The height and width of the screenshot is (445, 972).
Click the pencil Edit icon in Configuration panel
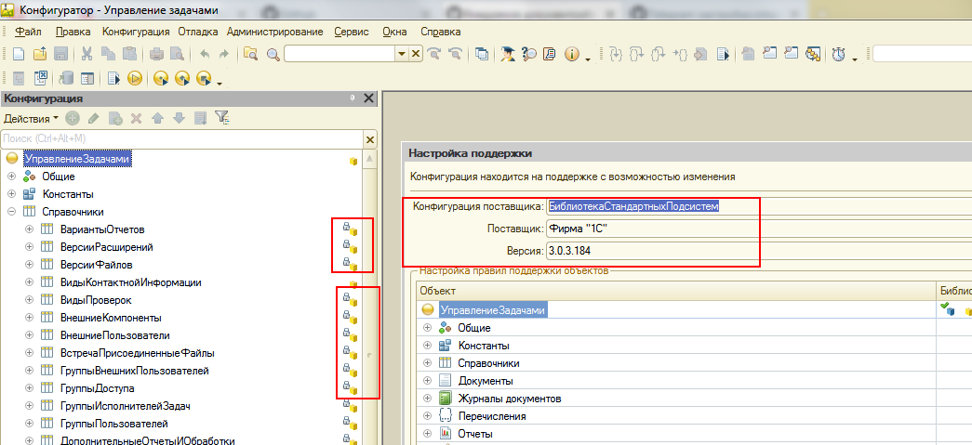(94, 118)
